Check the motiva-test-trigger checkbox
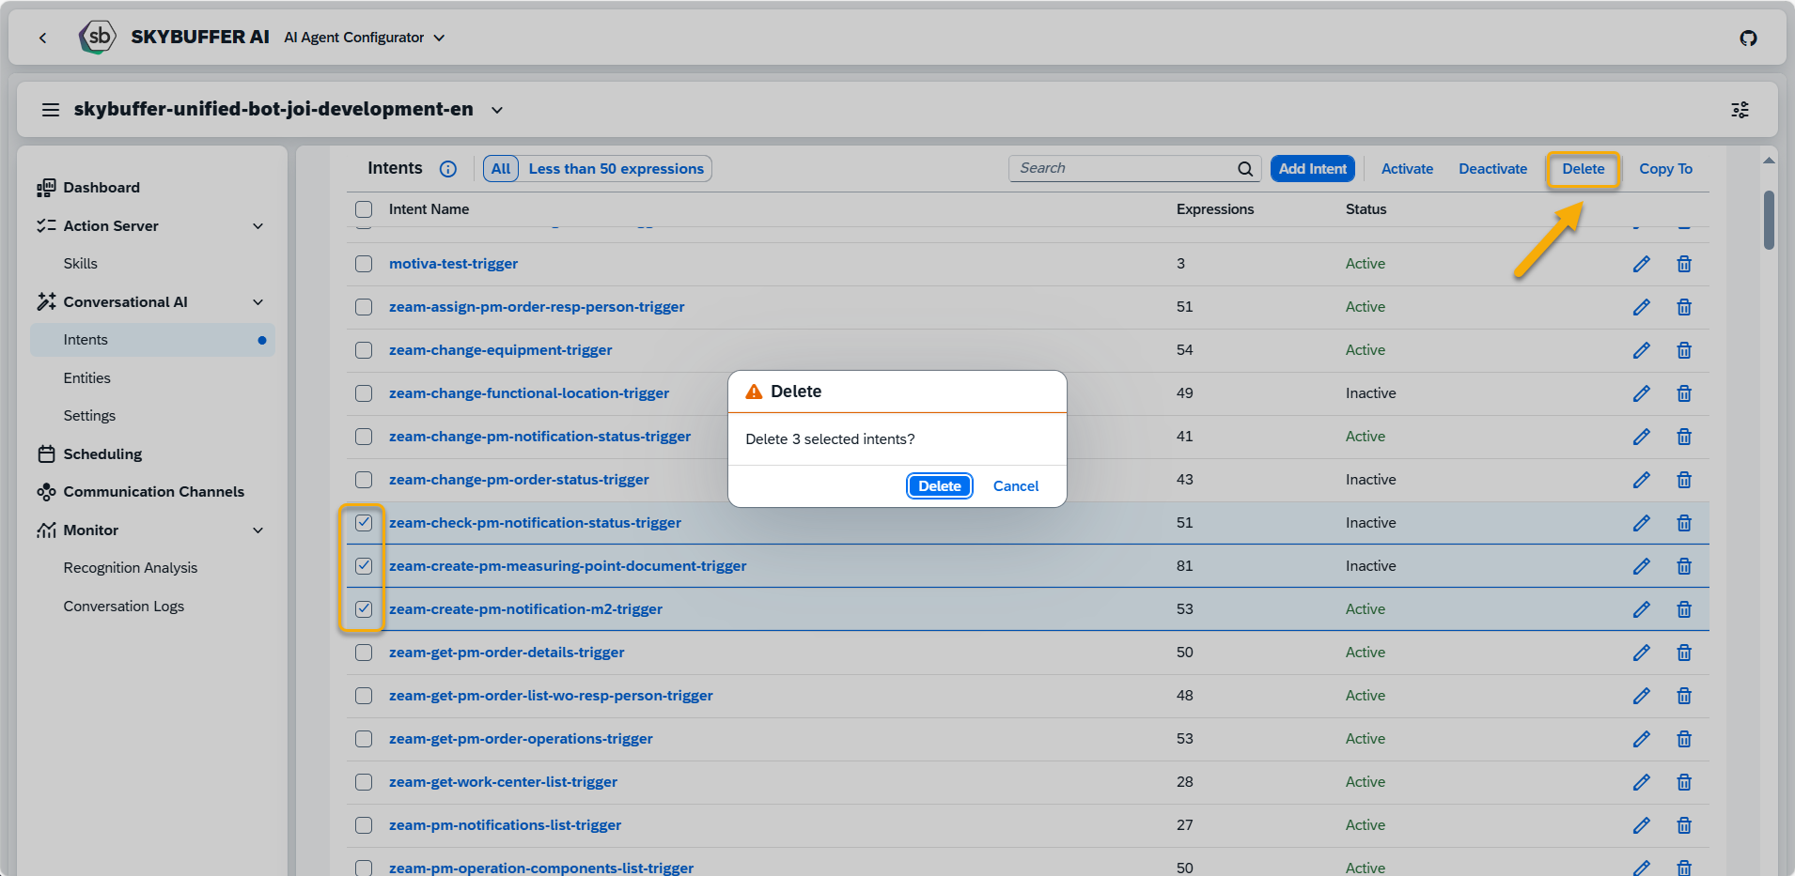The width and height of the screenshot is (1795, 876). point(364,264)
